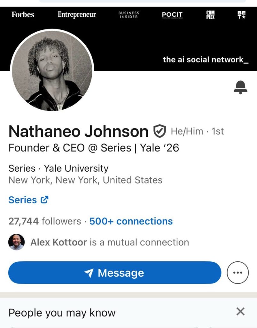Click Alex Kottoor's mutual connection avatar
The width and height of the screenshot is (257, 328).
(16, 242)
